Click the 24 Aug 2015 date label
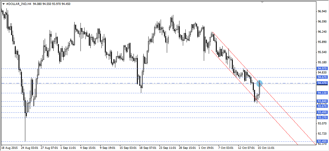Image resolution: width=329 pixels, height=151 pixels. (x=30, y=148)
